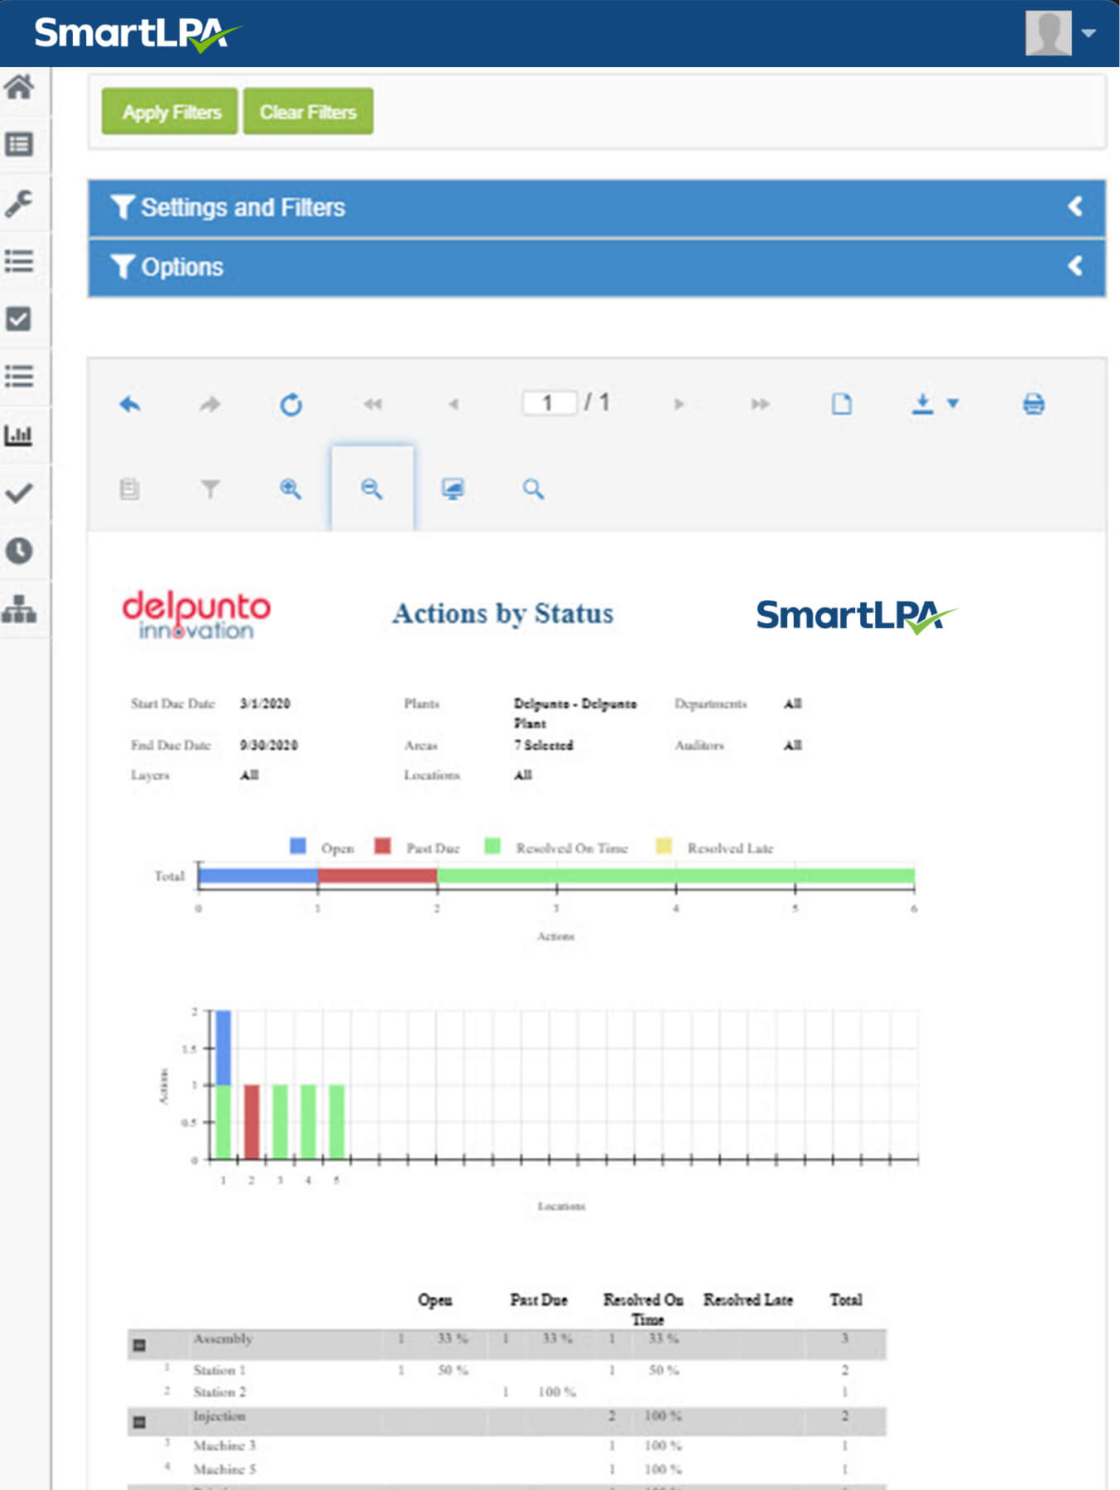Click the yellow Resolved Late swatch
The width and height of the screenshot is (1120, 1490).
click(x=663, y=846)
